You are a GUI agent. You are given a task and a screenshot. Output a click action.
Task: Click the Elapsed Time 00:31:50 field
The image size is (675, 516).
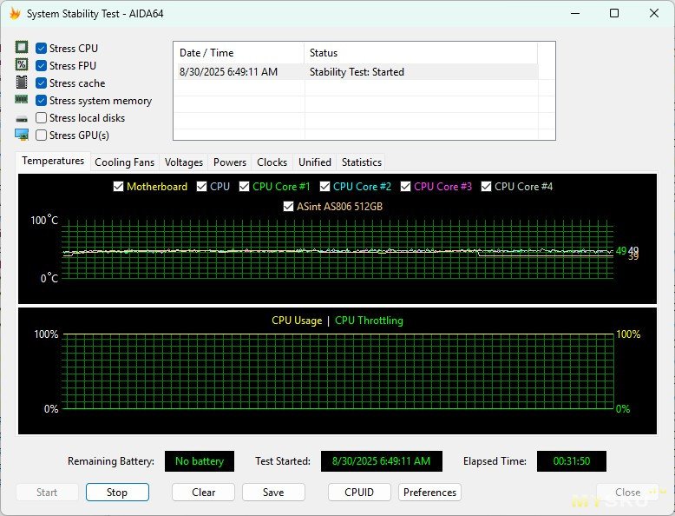click(571, 461)
